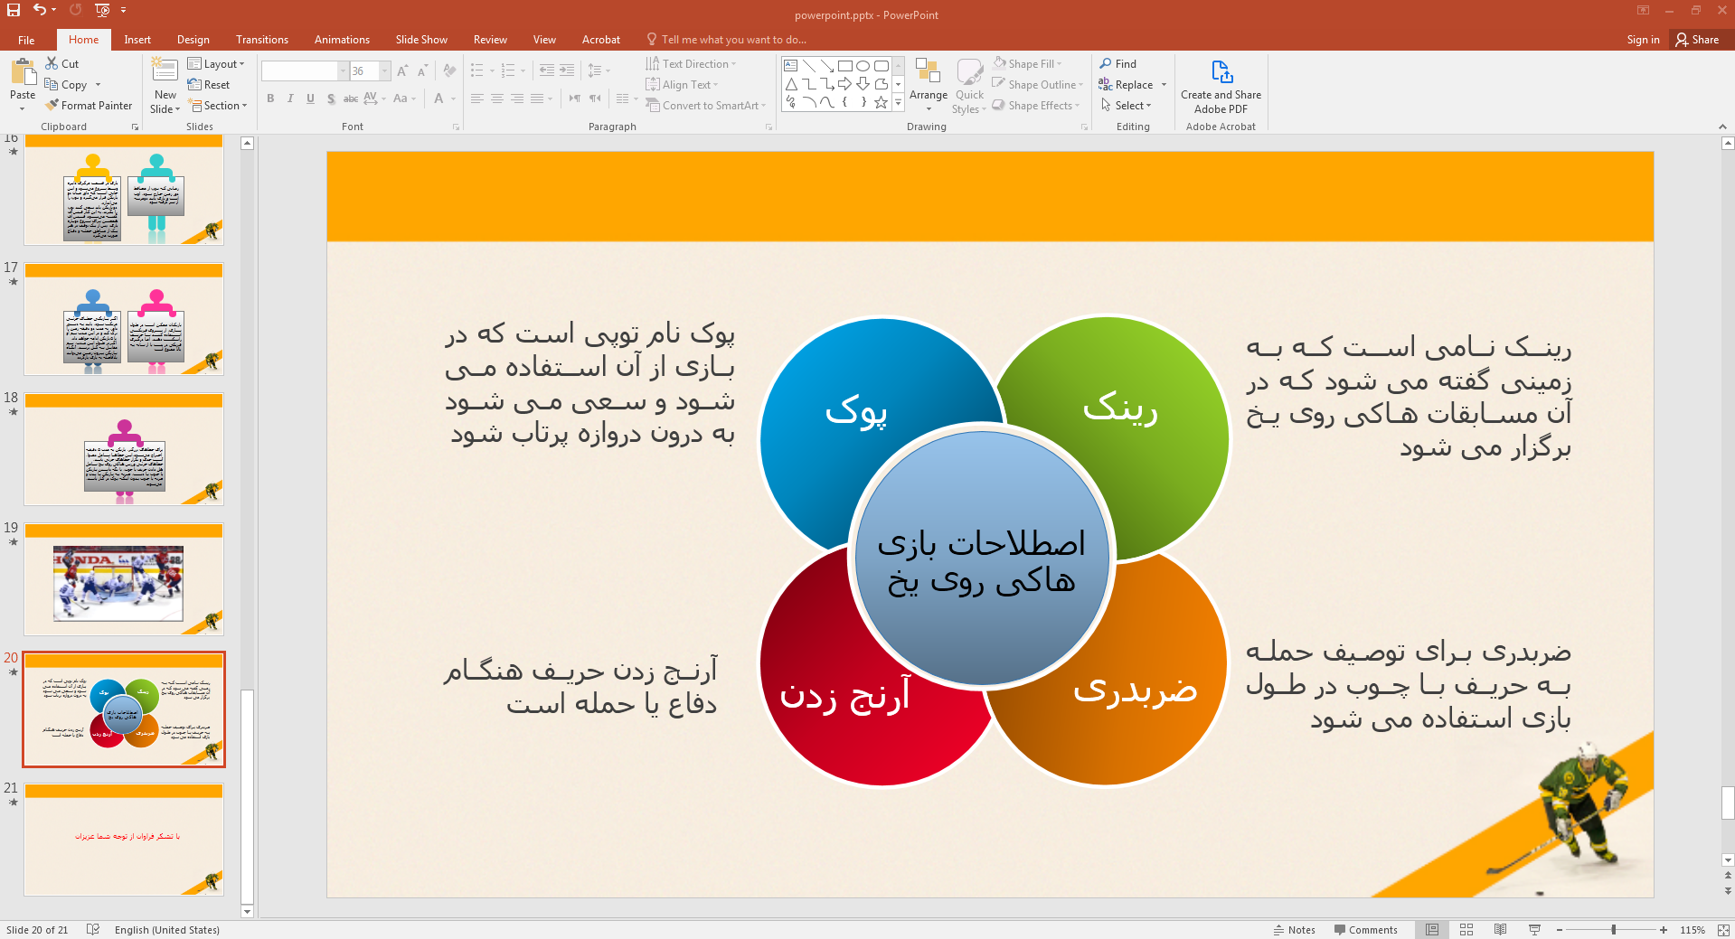Select the star shape in gallery
The width and height of the screenshot is (1735, 939).
pyautogui.click(x=881, y=103)
